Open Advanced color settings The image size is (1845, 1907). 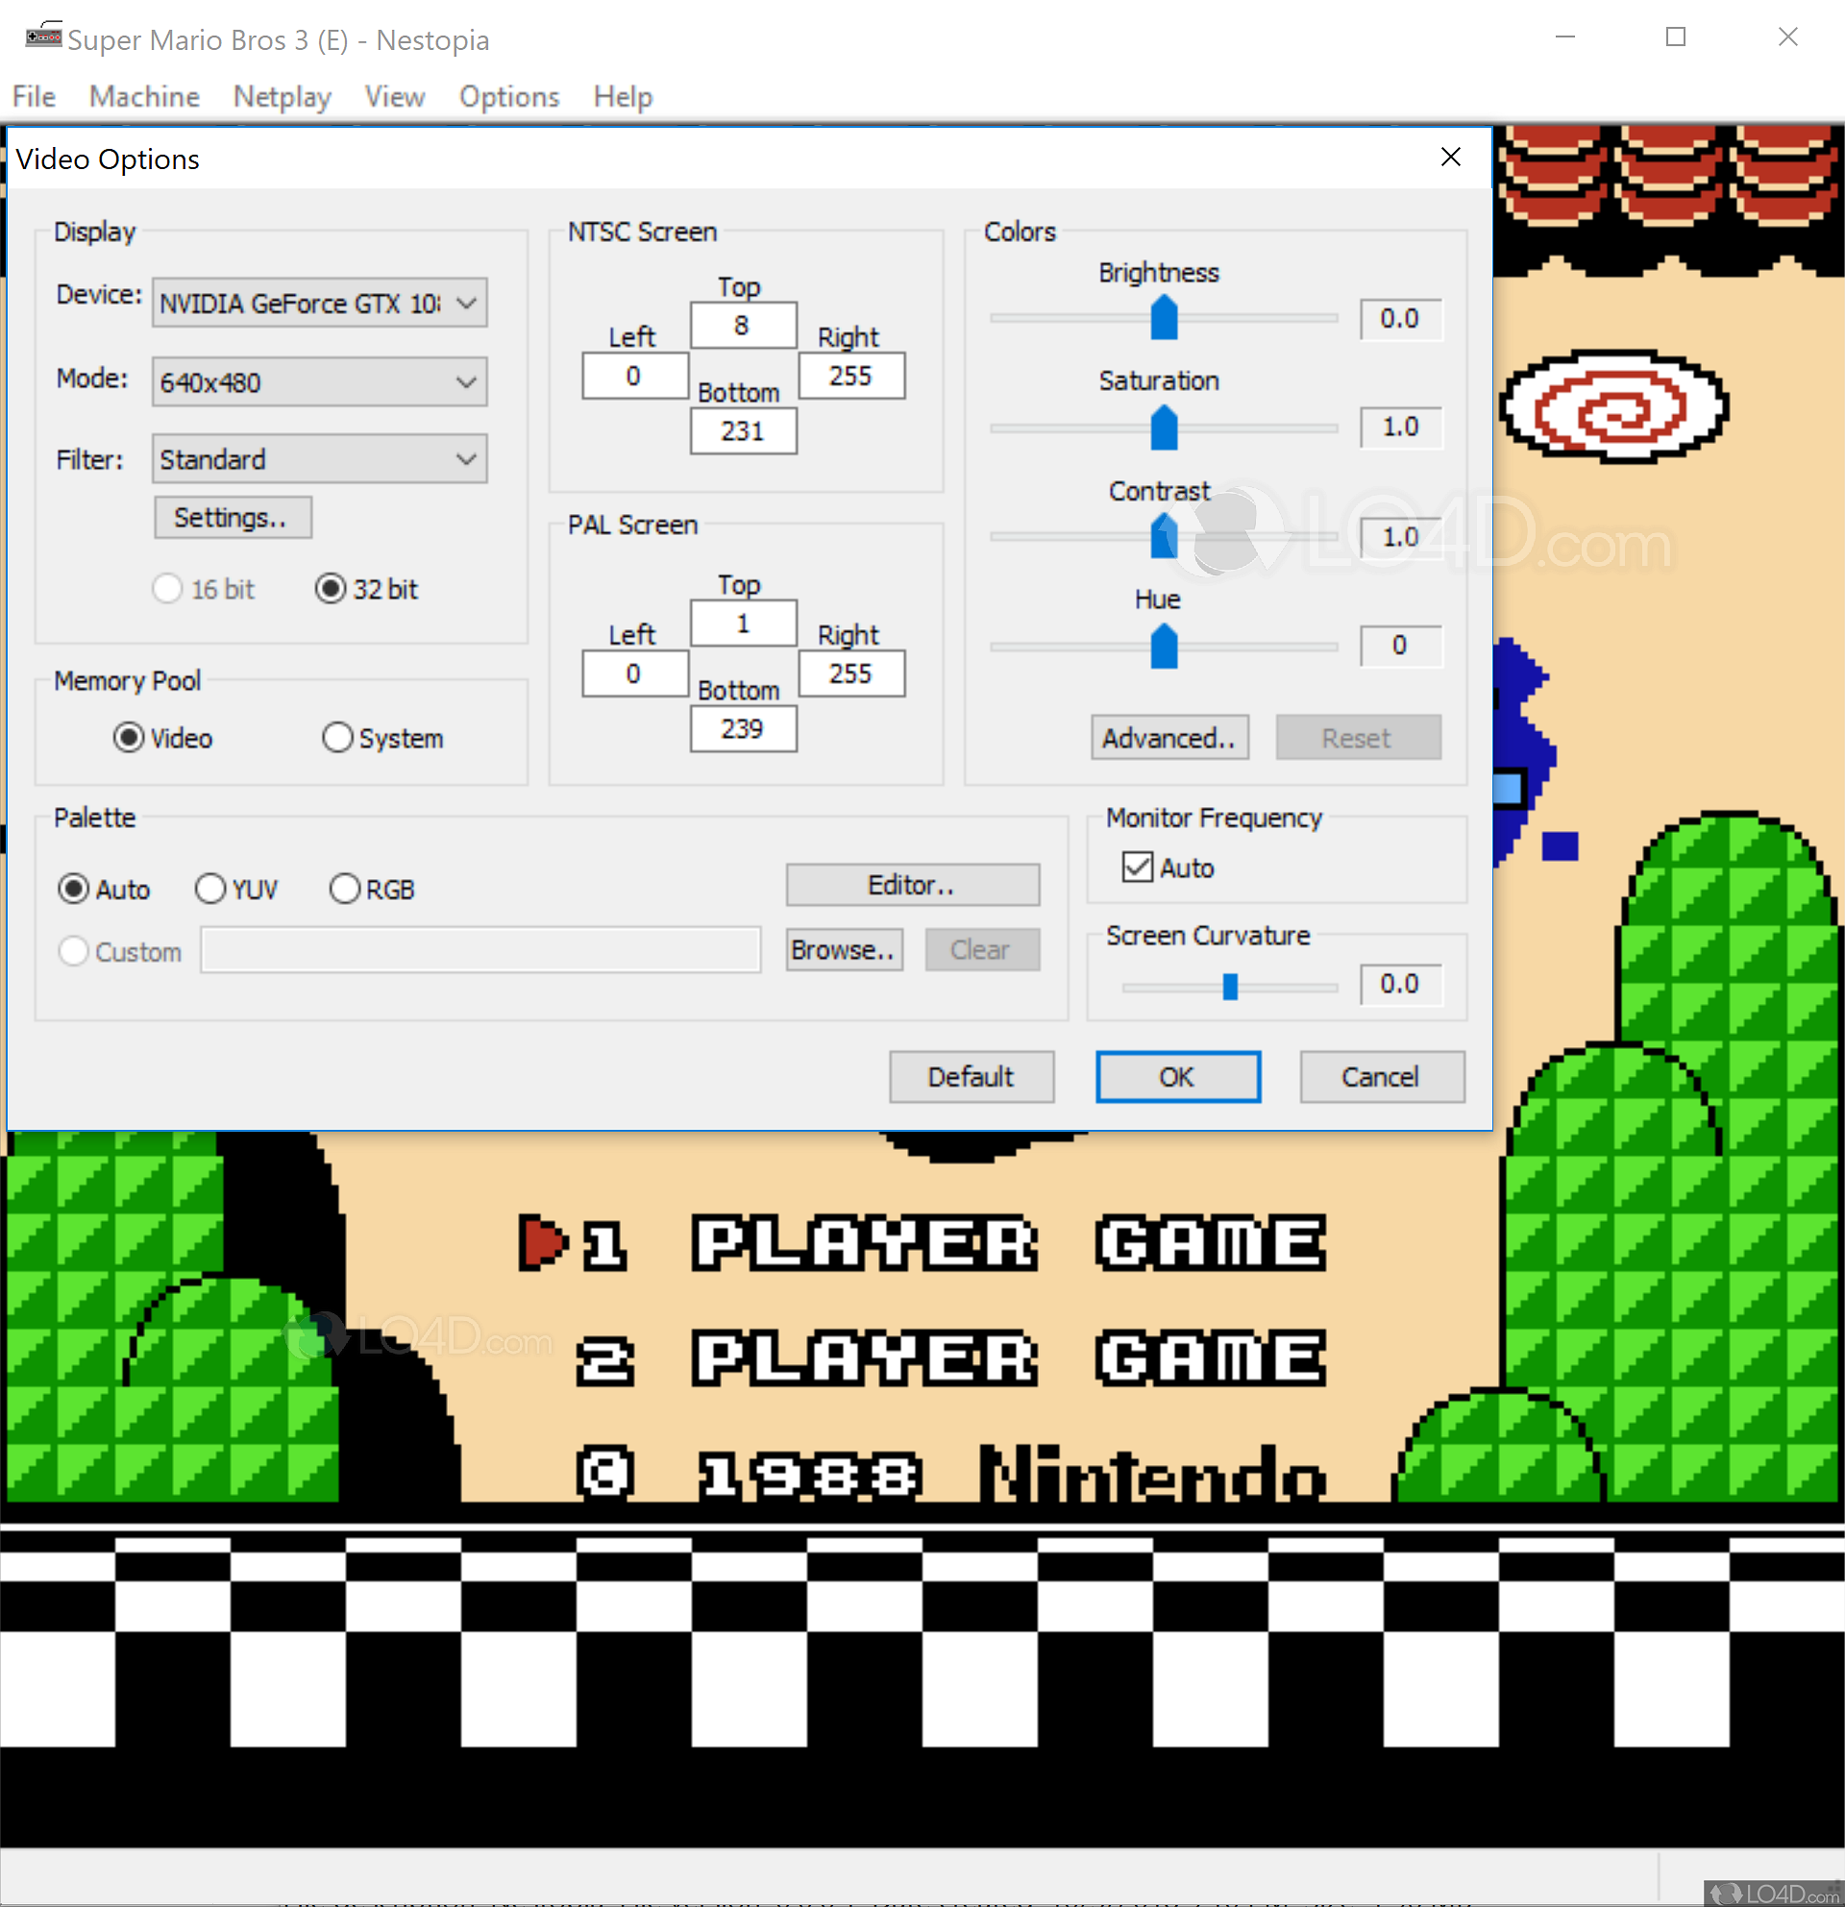(1169, 738)
